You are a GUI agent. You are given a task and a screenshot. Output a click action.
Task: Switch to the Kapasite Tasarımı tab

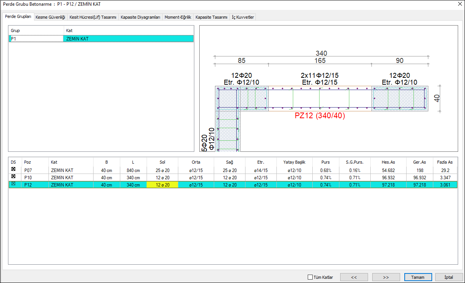click(211, 17)
